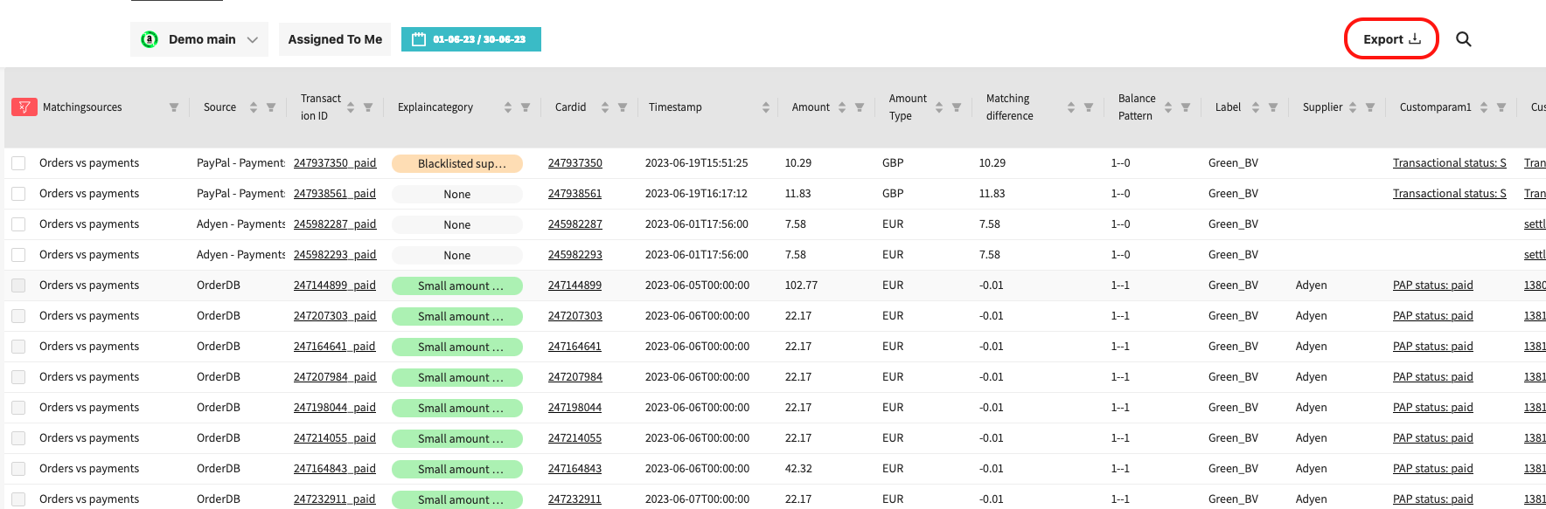Viewport: 1546px width, 509px height.
Task: Filter the Explaincategory column
Action: (x=526, y=107)
